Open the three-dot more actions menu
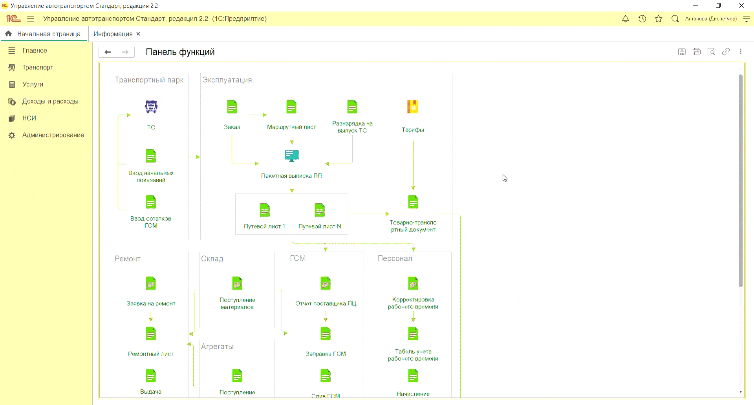 click(x=741, y=52)
